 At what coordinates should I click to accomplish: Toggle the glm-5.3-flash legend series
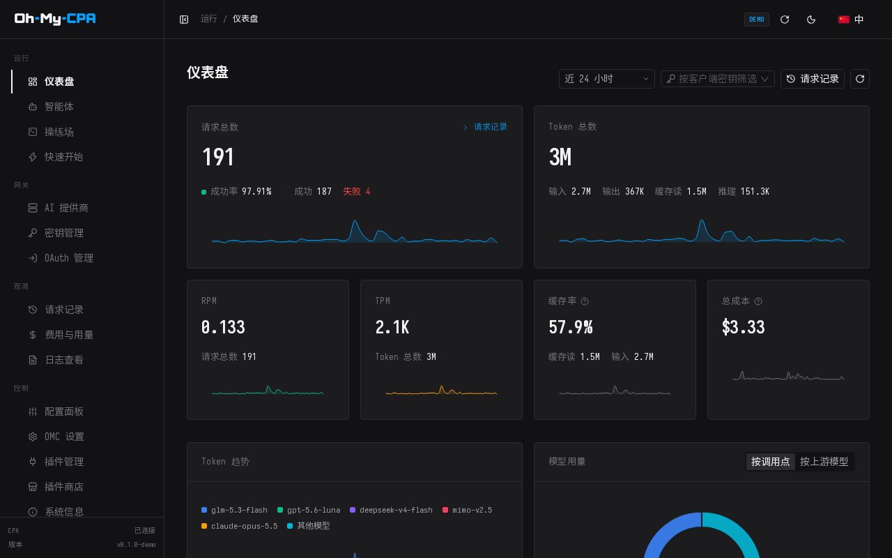coord(234,510)
